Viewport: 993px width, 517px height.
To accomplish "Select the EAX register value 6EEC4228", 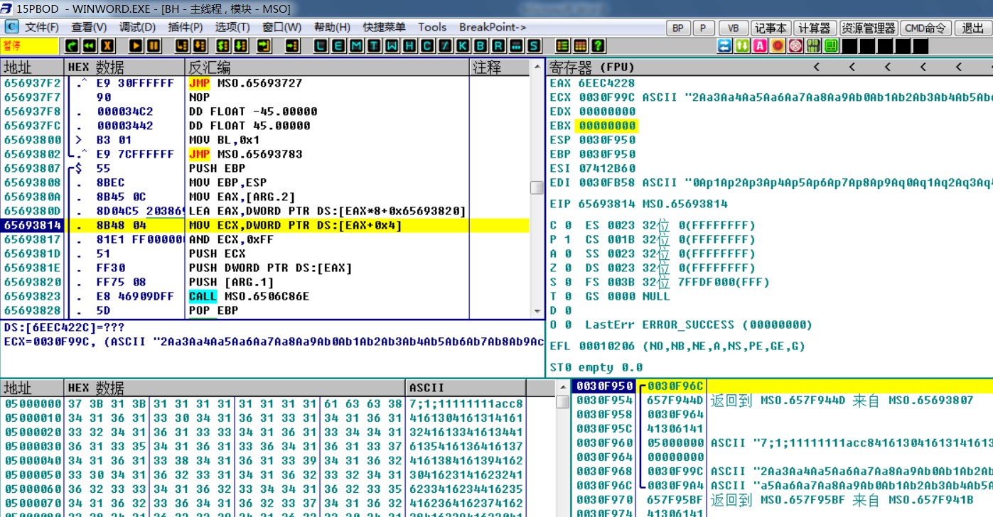I will [x=606, y=83].
